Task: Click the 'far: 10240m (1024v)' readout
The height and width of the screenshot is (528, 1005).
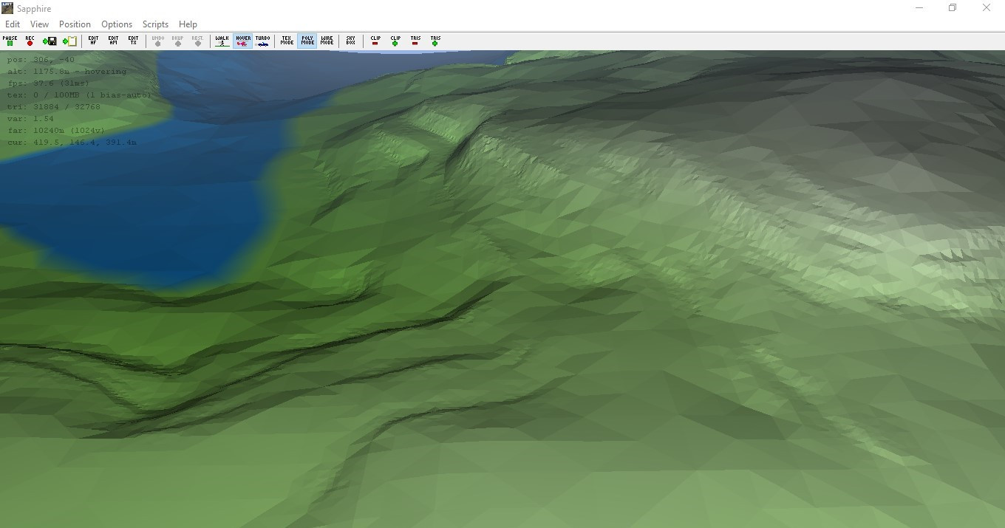Action: (56, 131)
